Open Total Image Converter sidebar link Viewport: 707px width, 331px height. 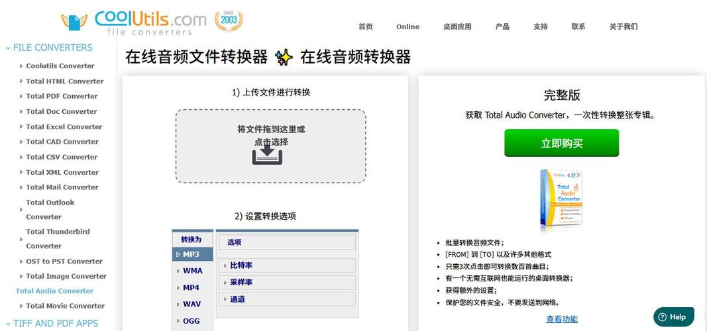(66, 276)
